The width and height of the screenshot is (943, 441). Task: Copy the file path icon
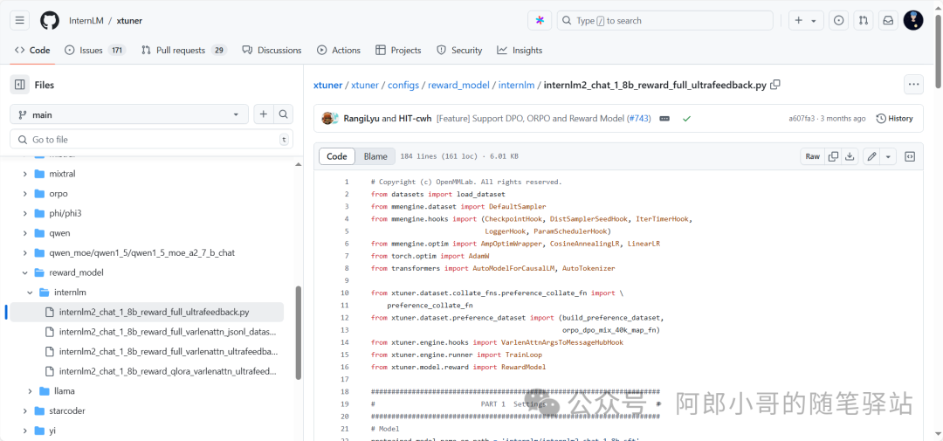(x=776, y=85)
